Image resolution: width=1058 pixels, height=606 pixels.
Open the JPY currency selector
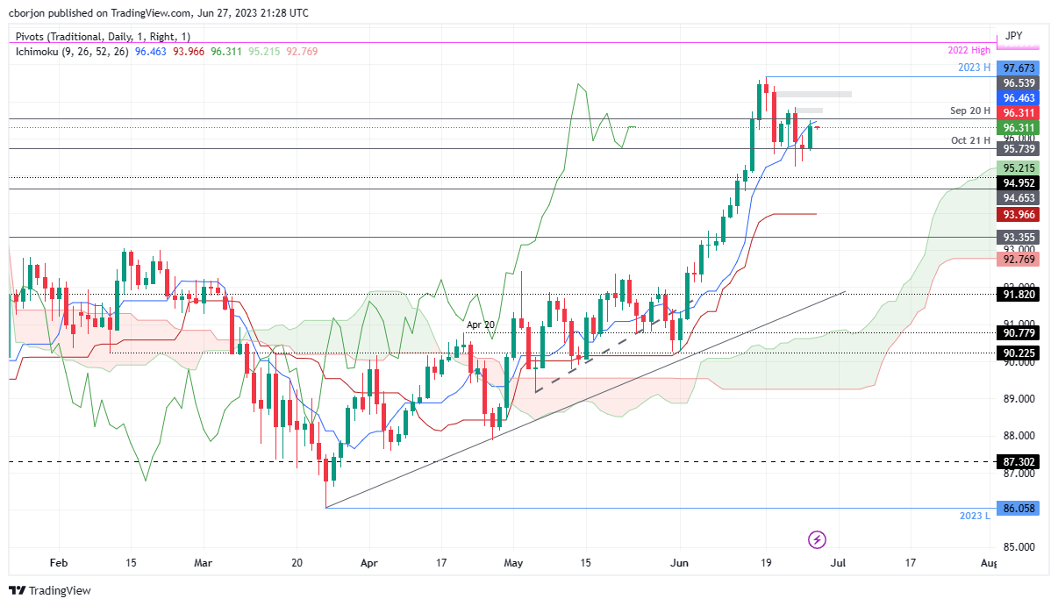click(x=1013, y=36)
